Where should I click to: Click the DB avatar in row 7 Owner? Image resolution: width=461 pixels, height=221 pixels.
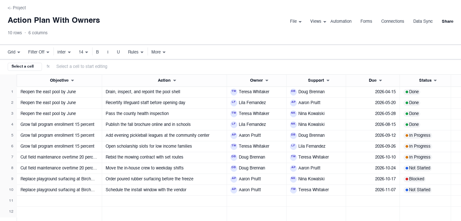point(234,157)
